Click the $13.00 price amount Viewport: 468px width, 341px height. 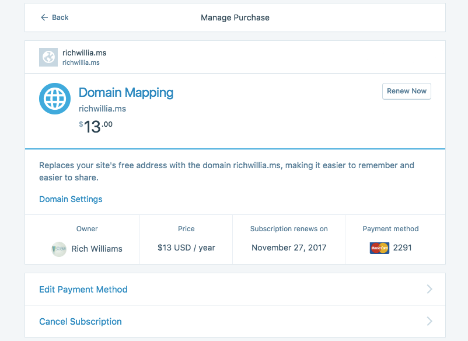coord(96,126)
